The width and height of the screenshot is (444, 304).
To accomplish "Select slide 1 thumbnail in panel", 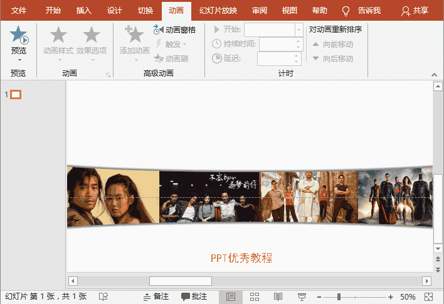I will pyautogui.click(x=16, y=95).
